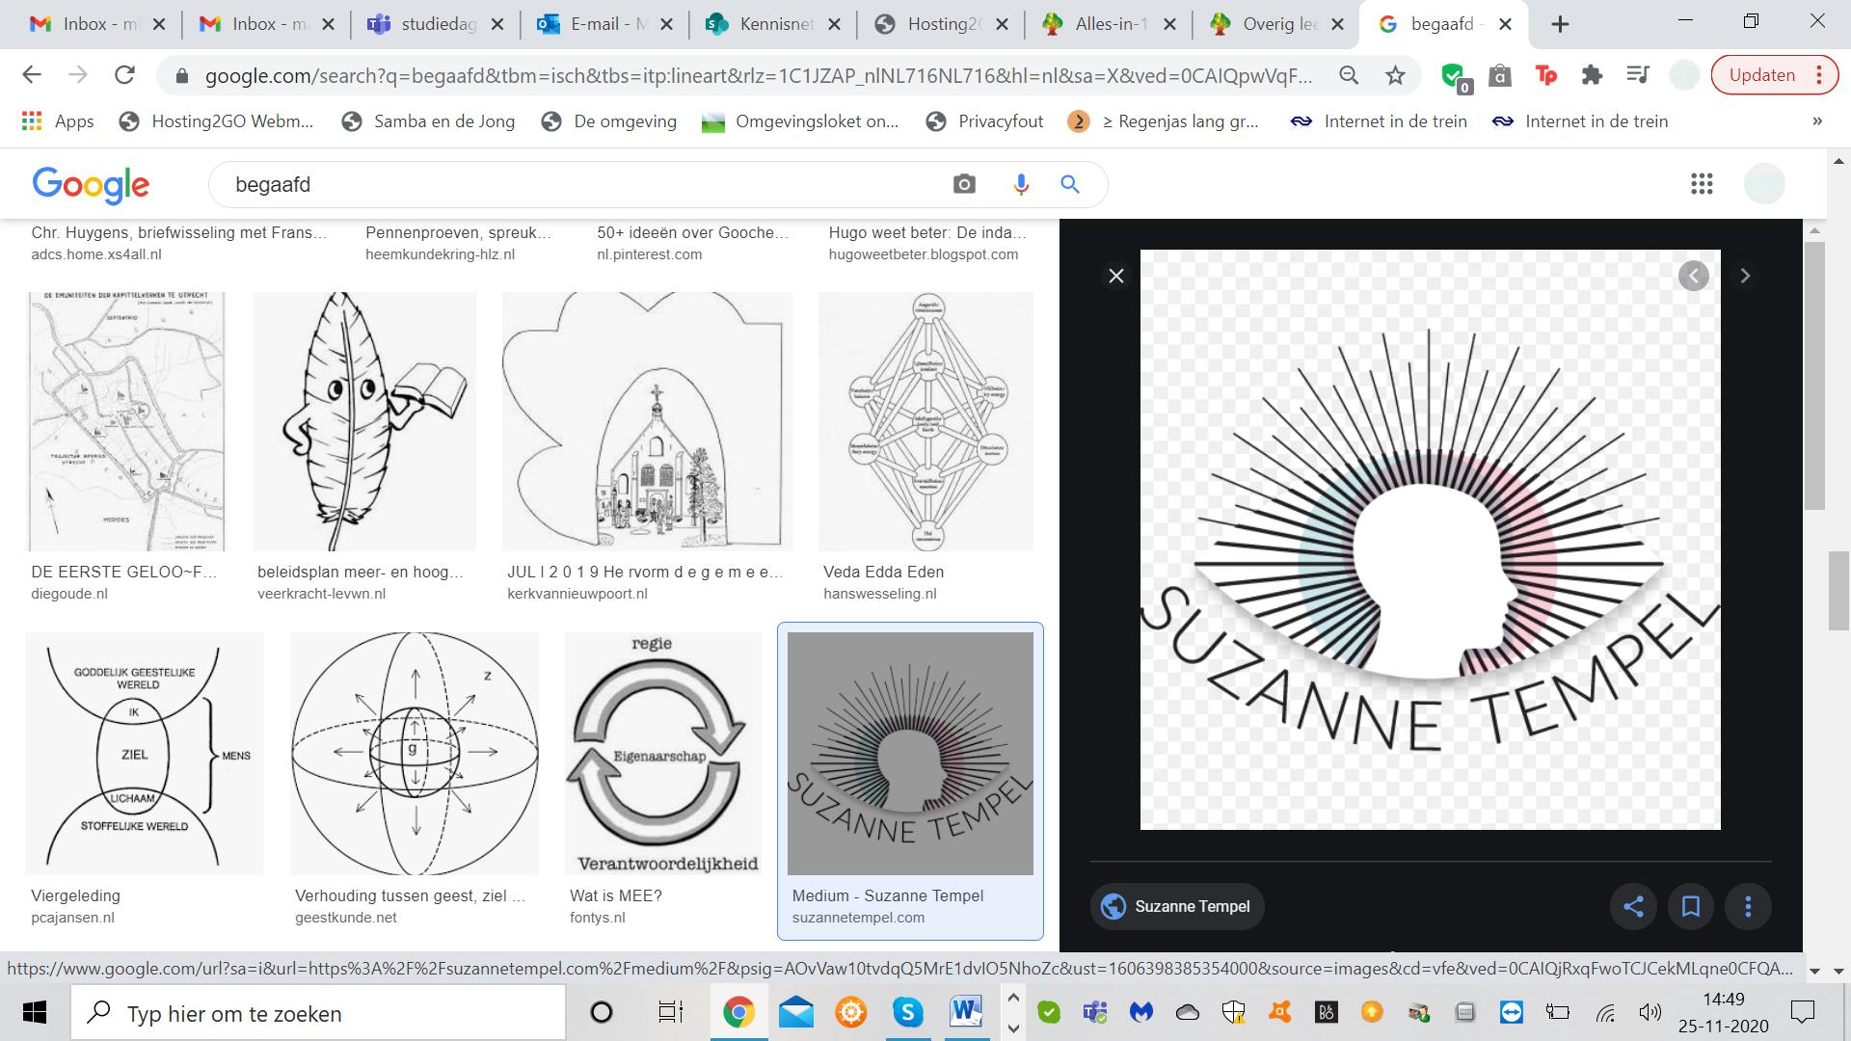Open the Windows notification center
This screenshot has height=1041, width=1851.
click(1802, 1013)
